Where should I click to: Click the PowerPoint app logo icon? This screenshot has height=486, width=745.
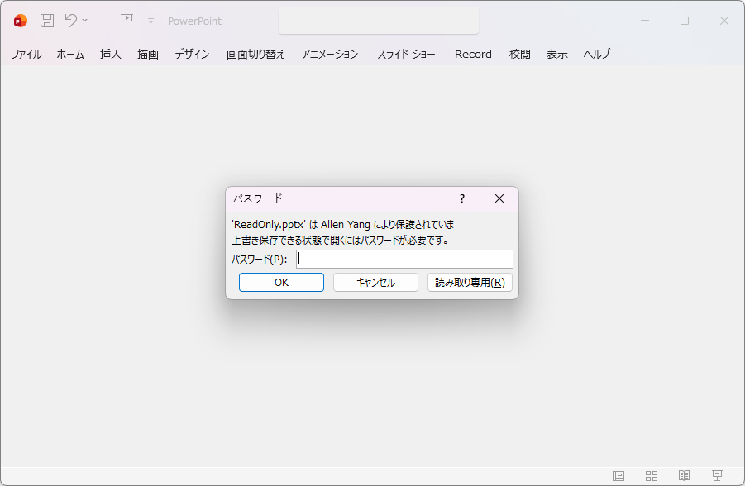[21, 21]
